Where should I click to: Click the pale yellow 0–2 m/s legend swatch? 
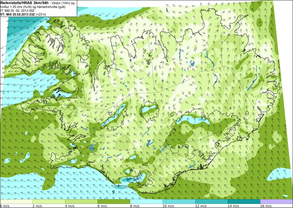(16, 202)
